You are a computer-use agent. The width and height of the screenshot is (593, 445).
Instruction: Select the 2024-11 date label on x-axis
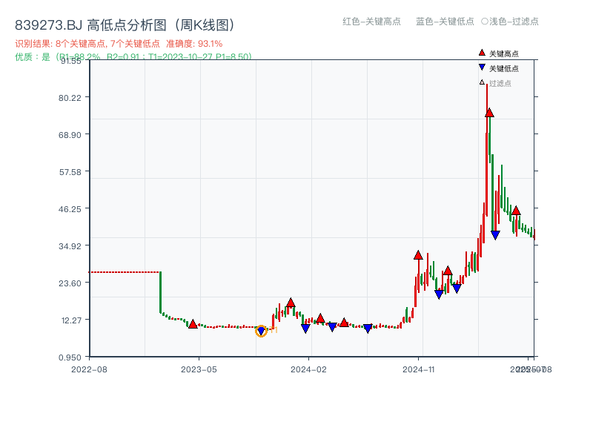(420, 369)
